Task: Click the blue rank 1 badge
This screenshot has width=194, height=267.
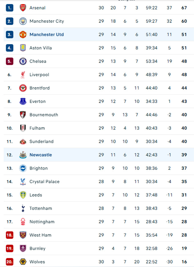Action: 10,8
